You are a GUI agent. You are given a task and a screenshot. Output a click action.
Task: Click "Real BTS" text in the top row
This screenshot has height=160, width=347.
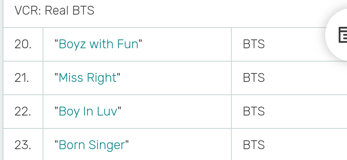tap(70, 11)
